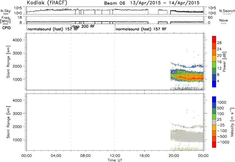Click the second normalsound (fast) 157 RF label
Viewport: 235px width, 162px height.
(141, 29)
